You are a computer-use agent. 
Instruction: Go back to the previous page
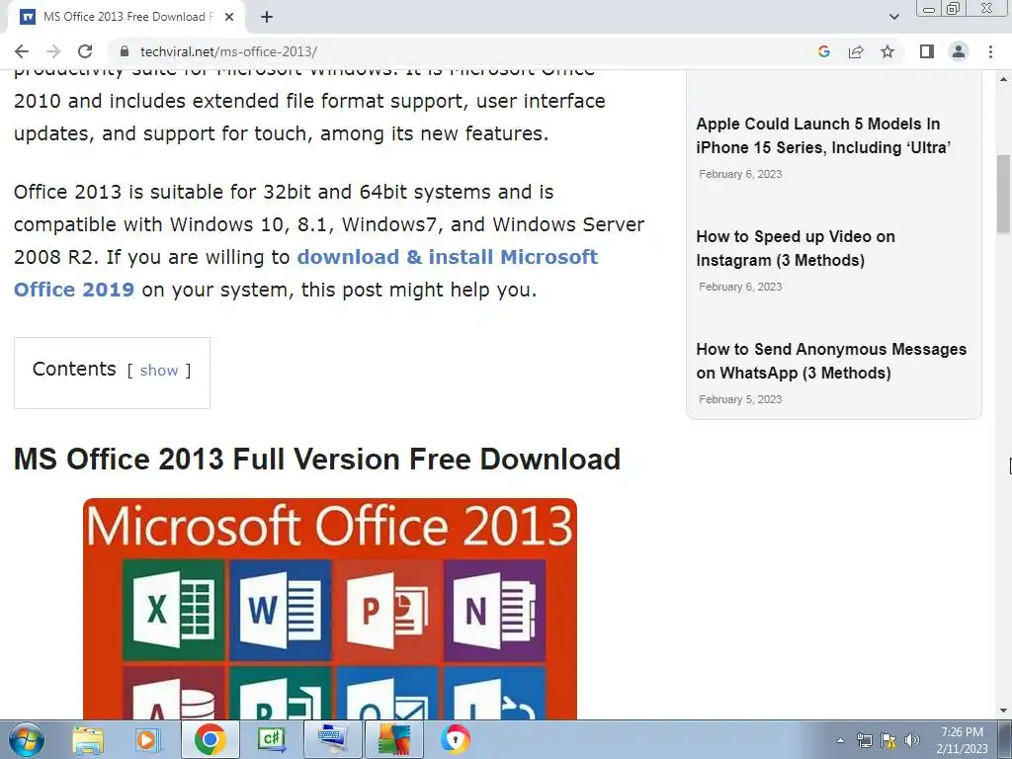pos(22,51)
